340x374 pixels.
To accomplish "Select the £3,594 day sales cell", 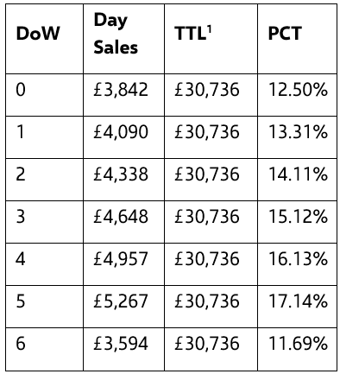I will coord(123,349).
